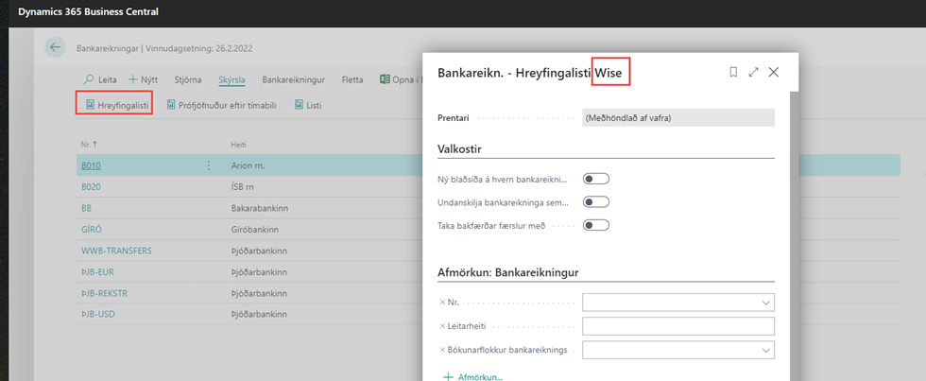Open Hreyfingalisti report

click(114, 105)
